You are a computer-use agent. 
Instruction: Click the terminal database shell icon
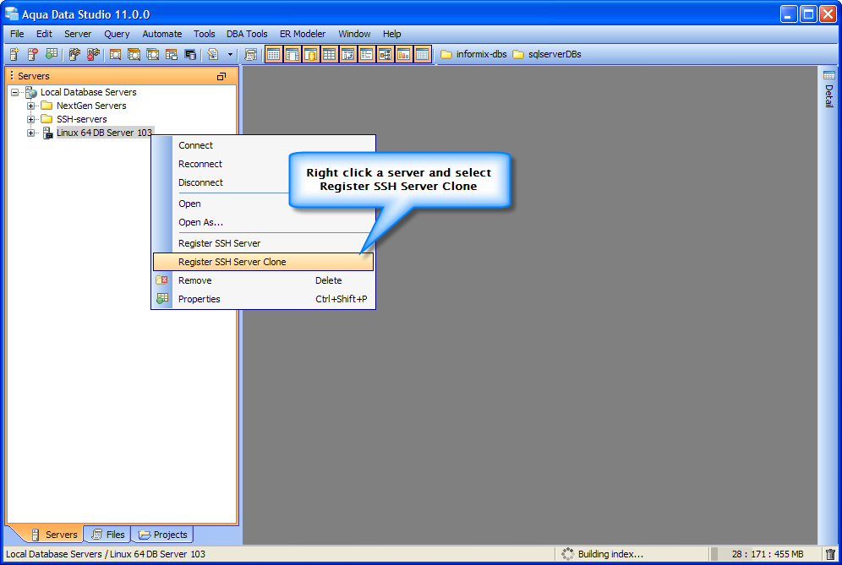(190, 54)
